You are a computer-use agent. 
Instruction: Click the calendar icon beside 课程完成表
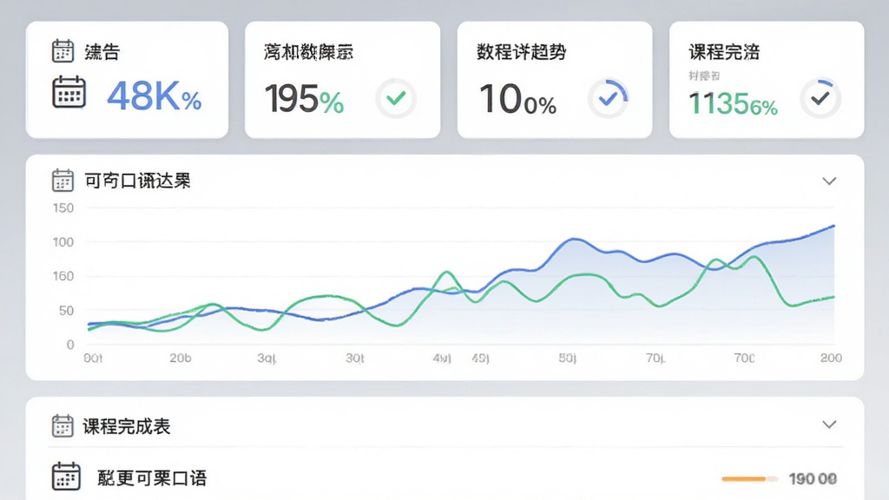[x=63, y=426]
